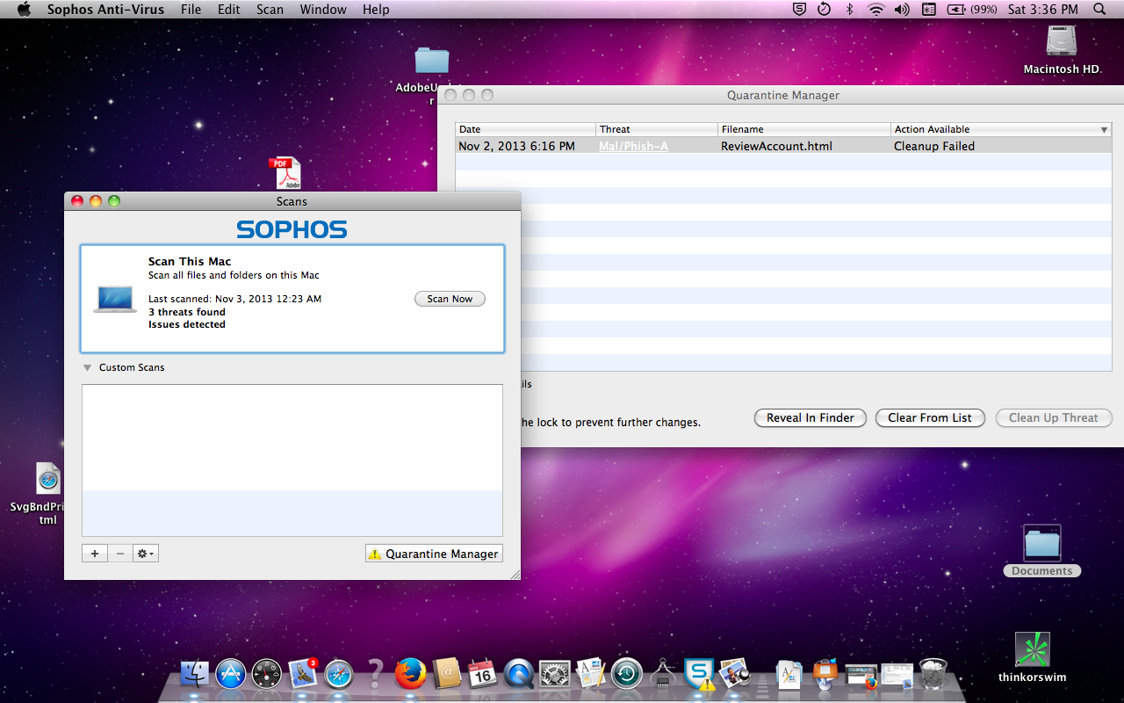Launch Firefox from the Dock
This screenshot has width=1124, height=703.
[x=411, y=674]
